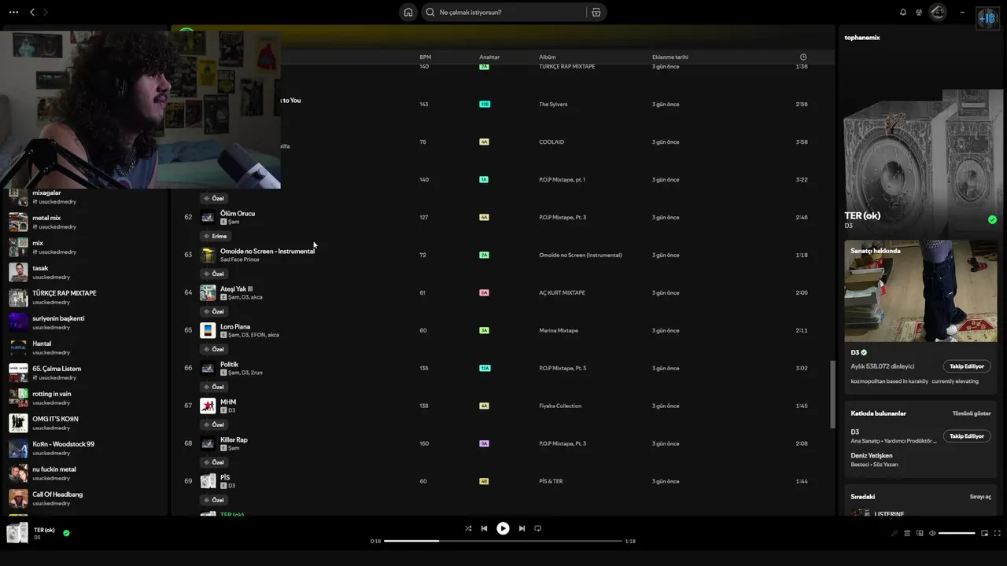Sort by the Albüm column header
This screenshot has height=566, width=1007.
click(548, 57)
